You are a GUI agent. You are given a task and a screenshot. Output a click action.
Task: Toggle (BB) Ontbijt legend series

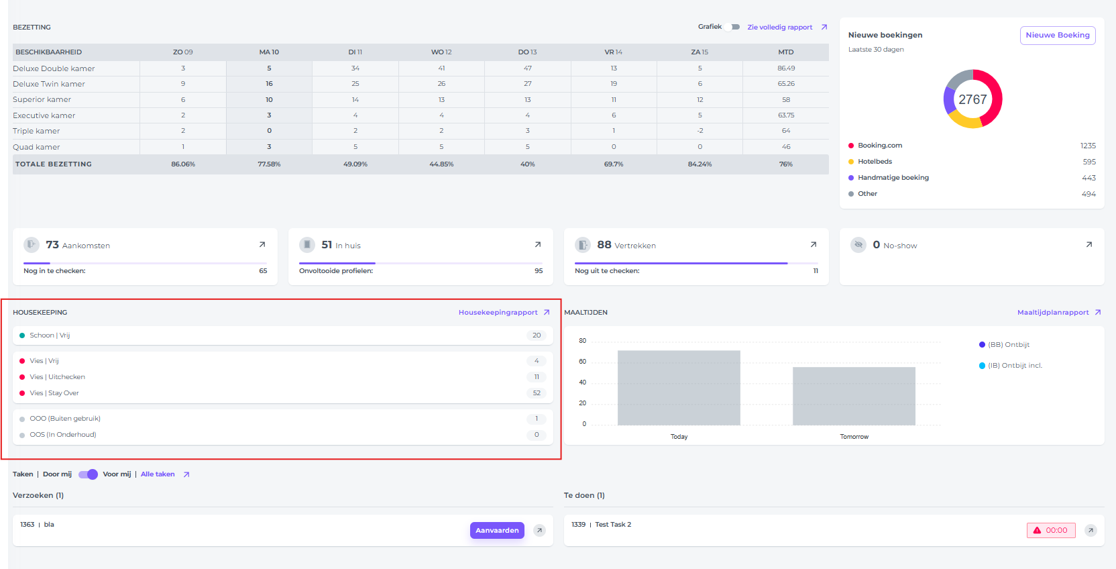click(1004, 345)
